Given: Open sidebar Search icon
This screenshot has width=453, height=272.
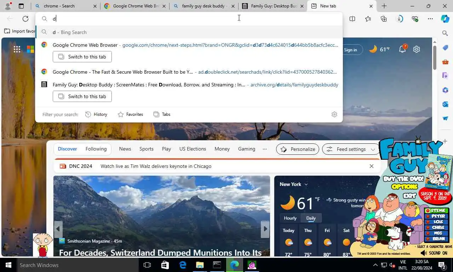Looking at the screenshot, I should point(445,33).
